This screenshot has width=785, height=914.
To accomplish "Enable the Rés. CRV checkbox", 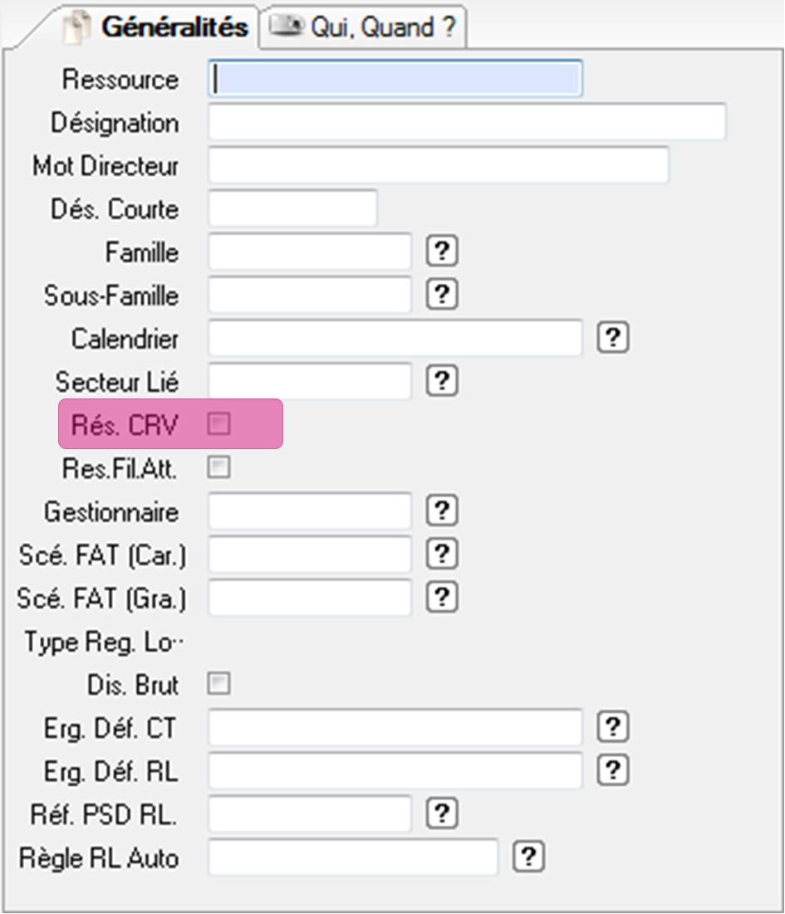I will click(218, 425).
